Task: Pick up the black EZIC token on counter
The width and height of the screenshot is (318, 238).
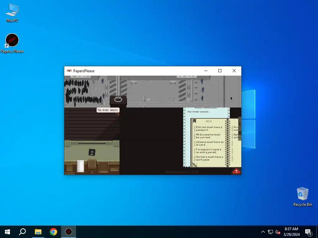Action: tap(92, 152)
